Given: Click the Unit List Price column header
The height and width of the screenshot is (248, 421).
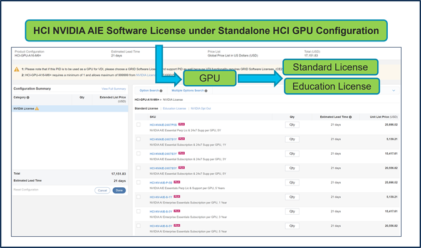Looking at the screenshot, I should click(x=383, y=117).
